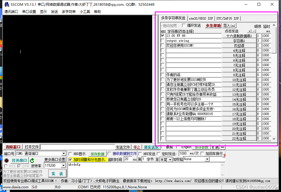The height and width of the screenshot is (192, 281).
Task: Enable 定时发送 checkbox
Action: (158, 154)
